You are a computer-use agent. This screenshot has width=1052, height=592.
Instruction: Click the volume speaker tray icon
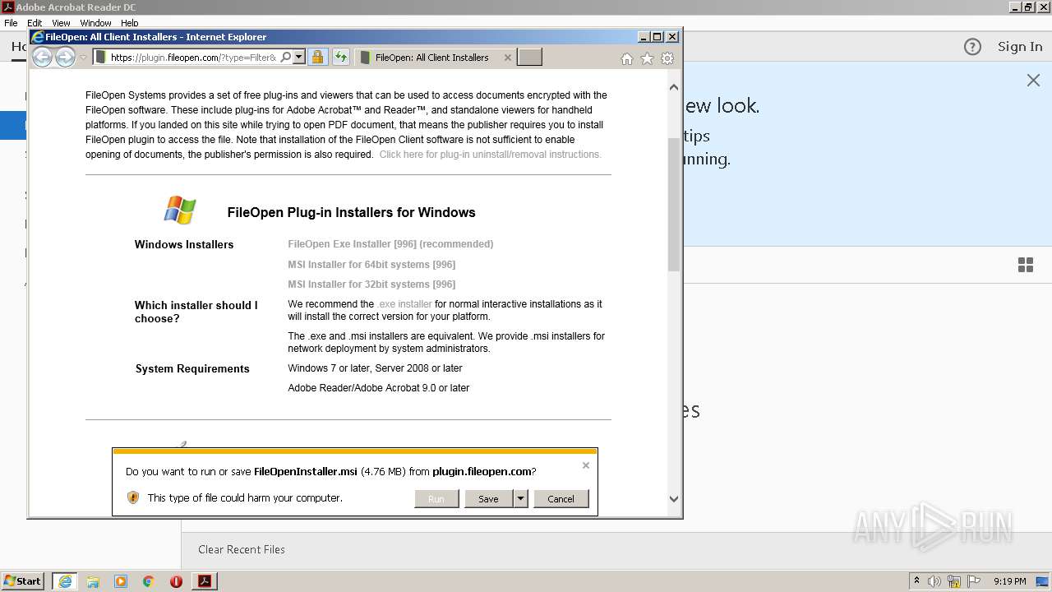coord(934,581)
